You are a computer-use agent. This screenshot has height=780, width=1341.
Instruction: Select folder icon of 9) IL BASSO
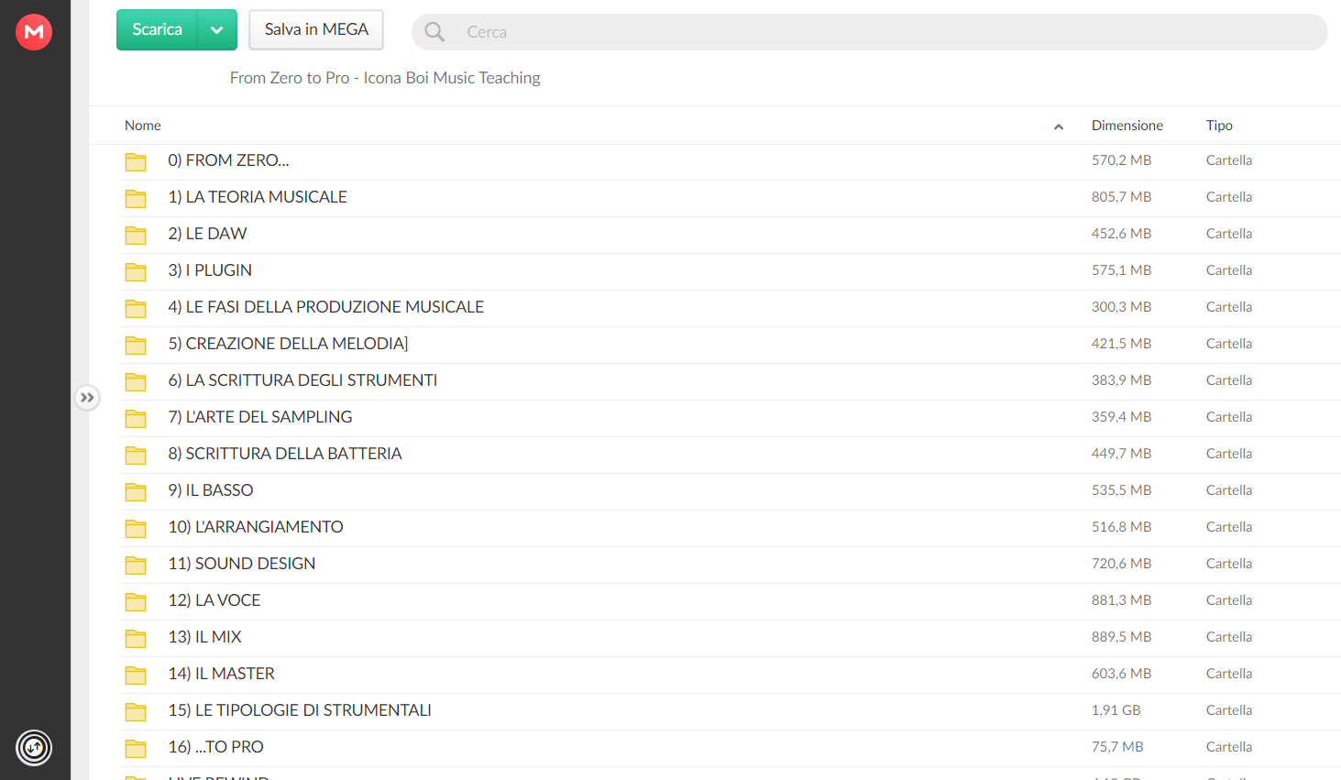tap(136, 491)
